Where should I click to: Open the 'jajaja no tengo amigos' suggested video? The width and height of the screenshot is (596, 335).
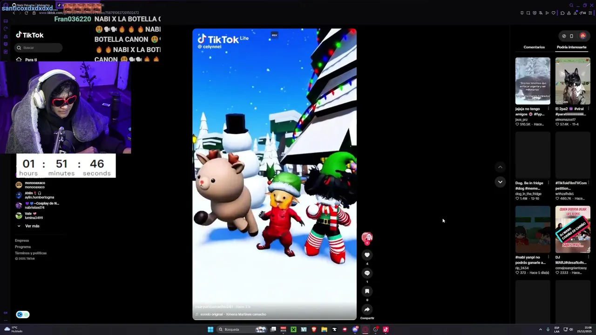coord(533,81)
